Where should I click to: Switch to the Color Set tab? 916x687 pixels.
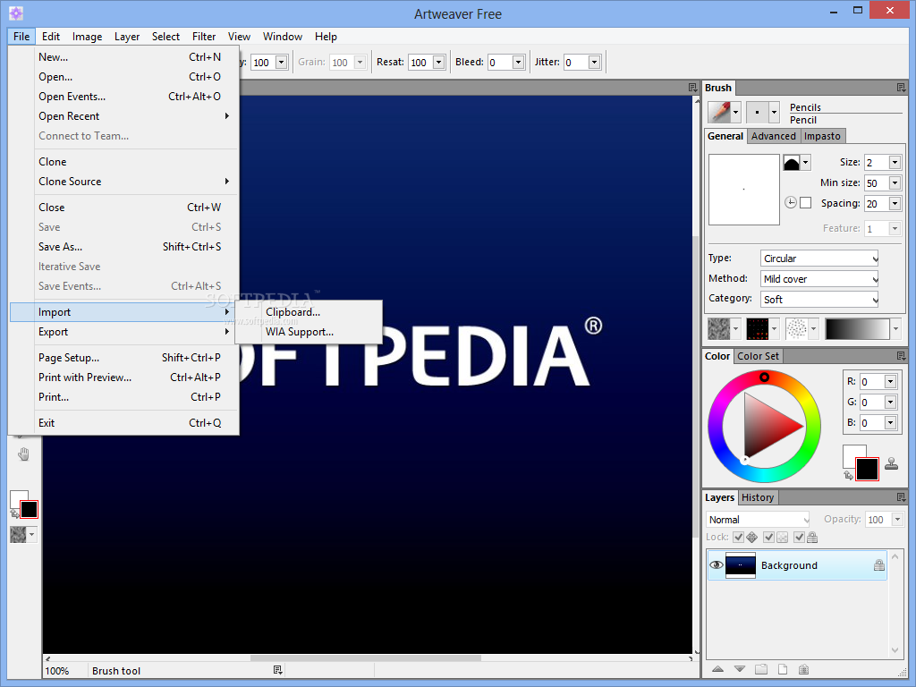[x=758, y=356]
